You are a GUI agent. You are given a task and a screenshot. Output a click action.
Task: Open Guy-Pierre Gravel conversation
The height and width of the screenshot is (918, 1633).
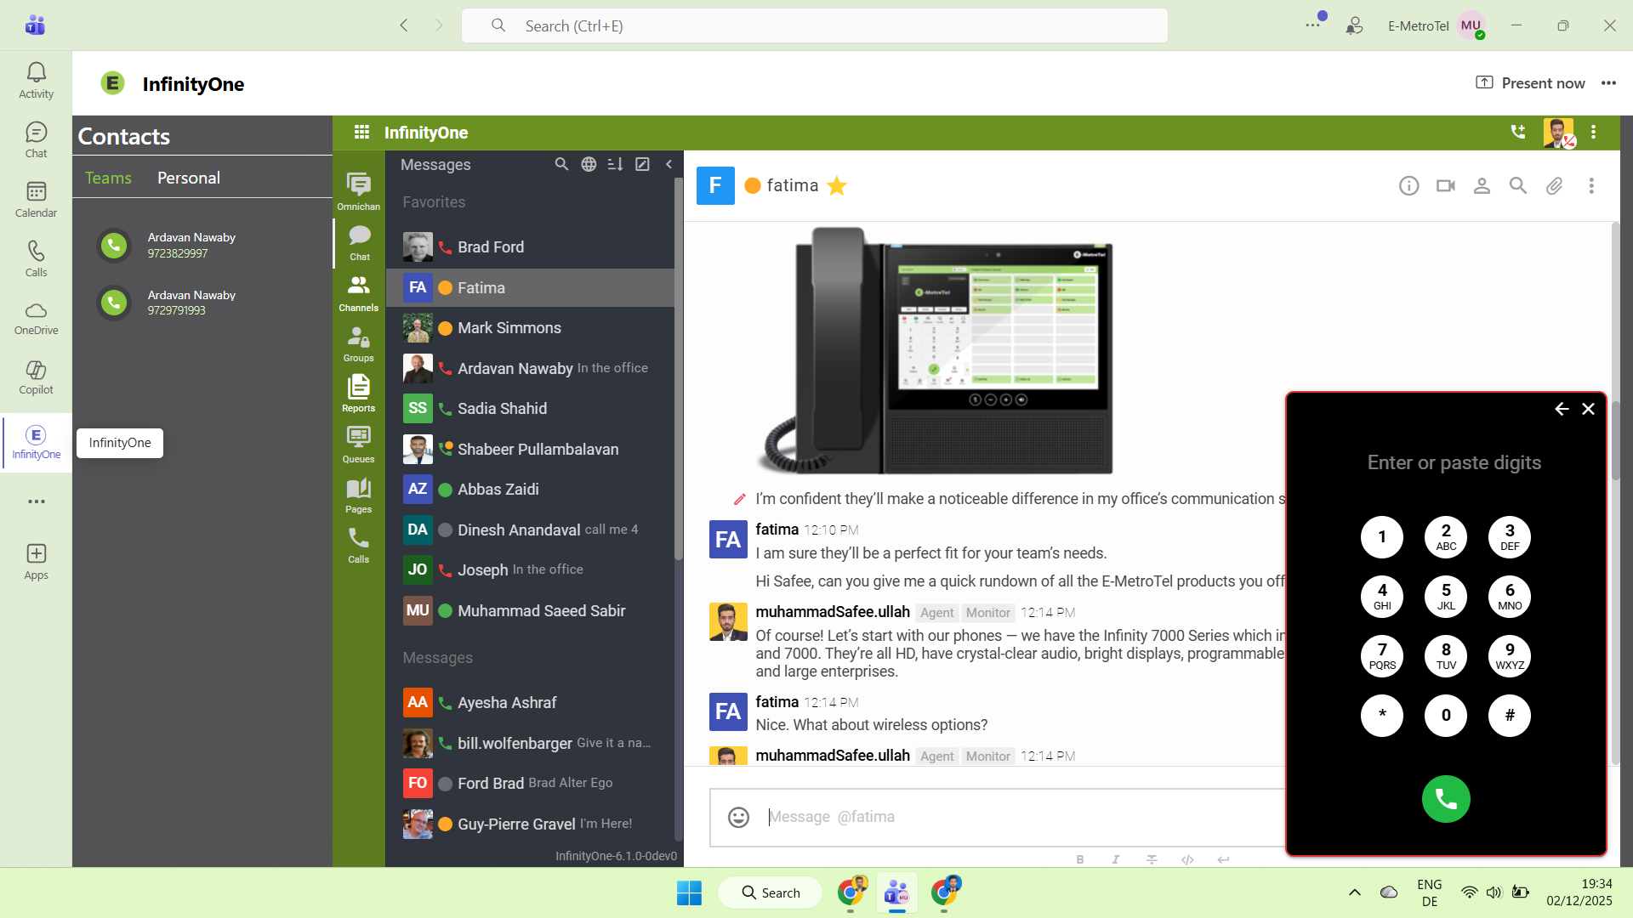530,824
